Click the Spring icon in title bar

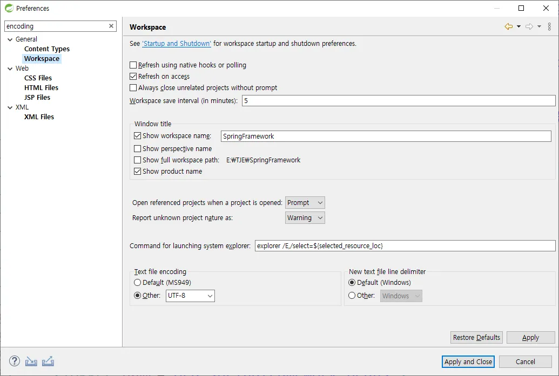pyautogui.click(x=9, y=8)
